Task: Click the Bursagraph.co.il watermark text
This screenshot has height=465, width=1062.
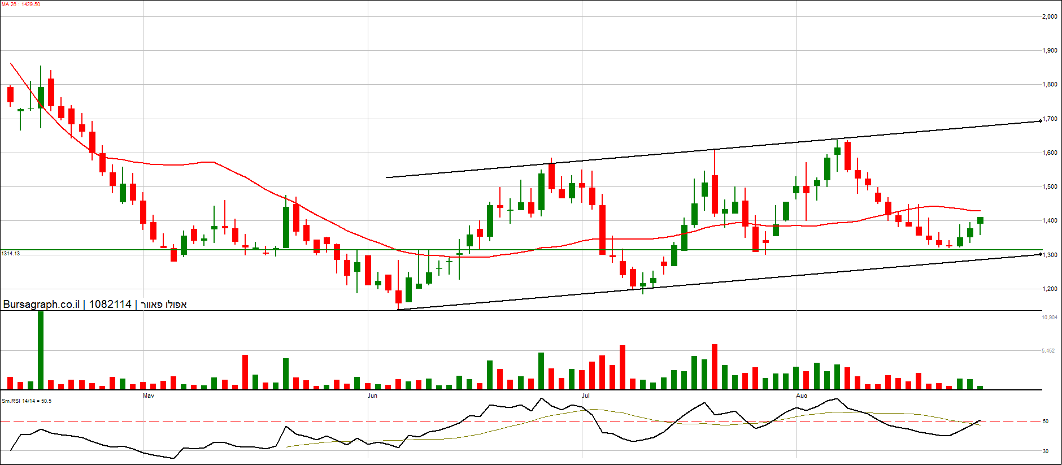Action: point(41,305)
